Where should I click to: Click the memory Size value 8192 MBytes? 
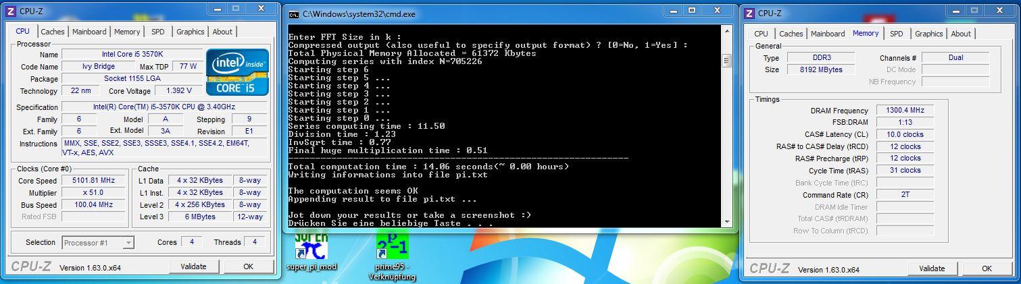[x=821, y=69]
